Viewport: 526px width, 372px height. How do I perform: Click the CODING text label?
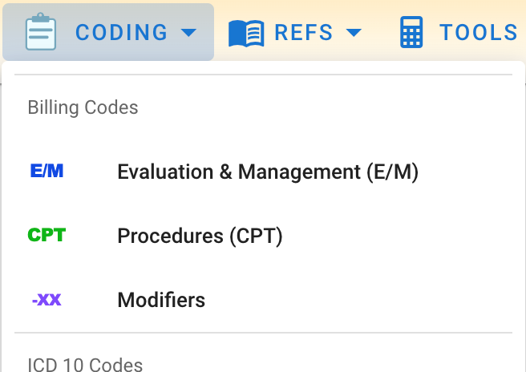click(121, 33)
